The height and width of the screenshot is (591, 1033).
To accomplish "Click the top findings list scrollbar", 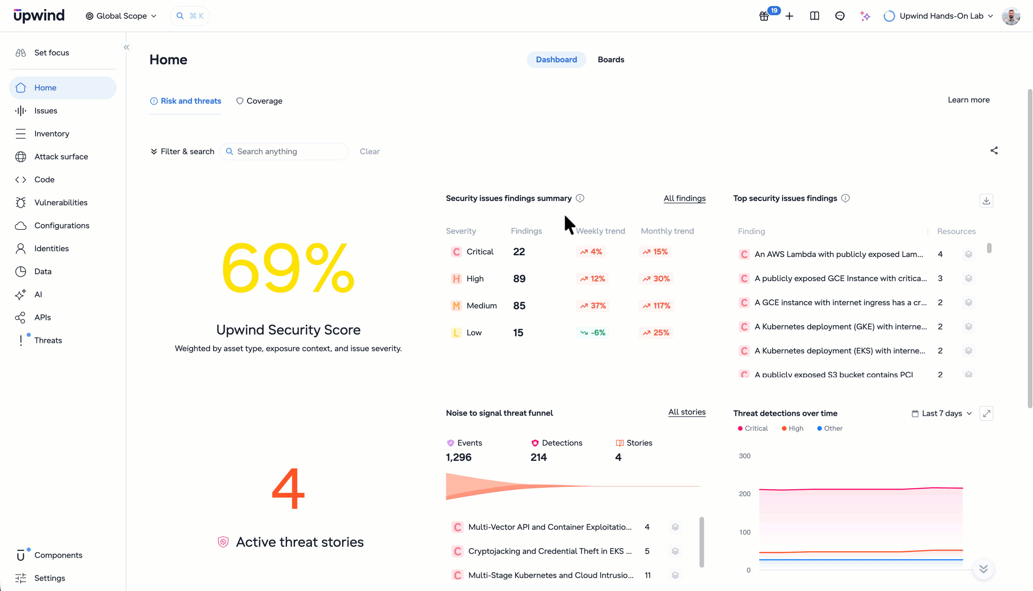I will 989,248.
